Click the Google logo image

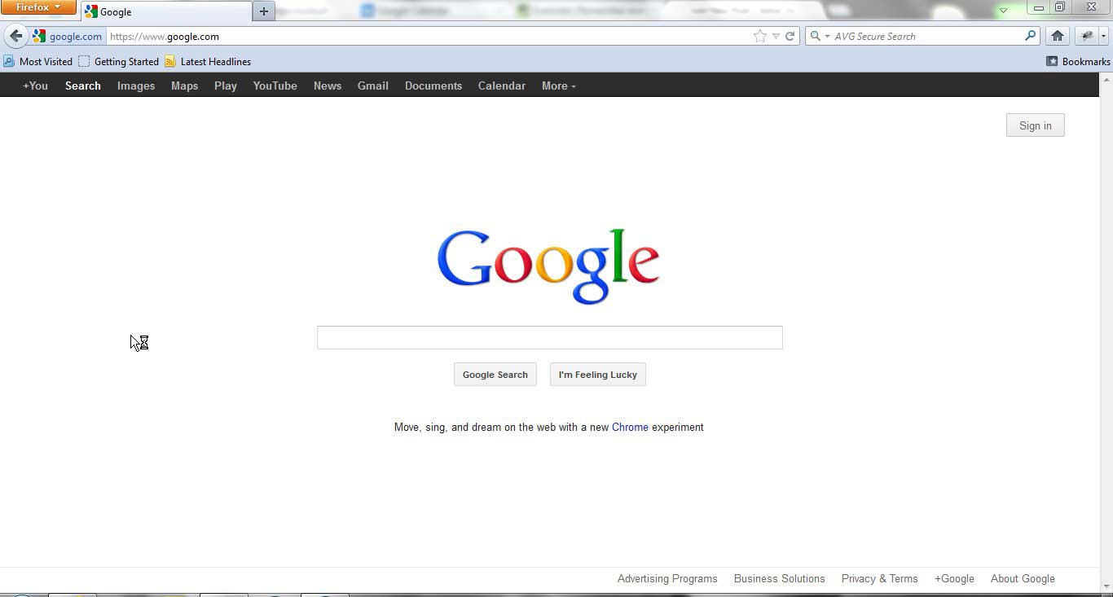click(x=548, y=266)
